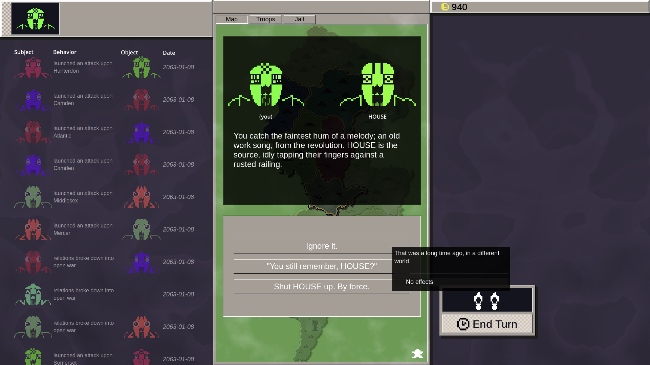Screen dimensions: 650x365
Task: Click your faction portrait in the top-left corner
Action: (35, 19)
